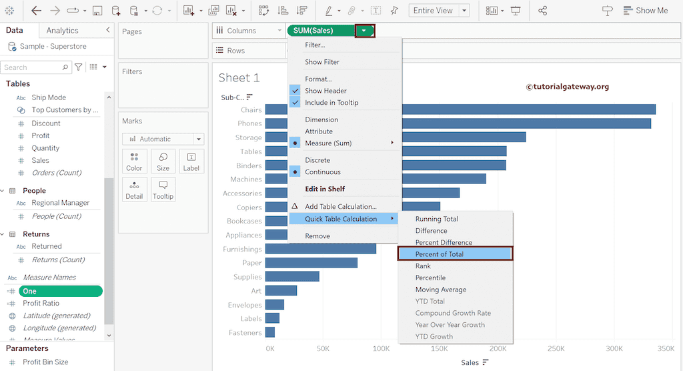
Task: Click the Show Me button
Action: coord(644,11)
